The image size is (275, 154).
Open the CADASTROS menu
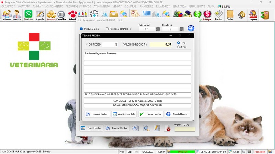[8, 7]
